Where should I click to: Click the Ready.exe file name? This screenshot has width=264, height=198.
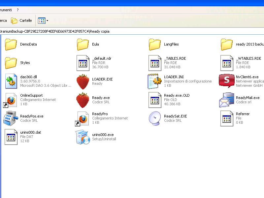point(101,98)
